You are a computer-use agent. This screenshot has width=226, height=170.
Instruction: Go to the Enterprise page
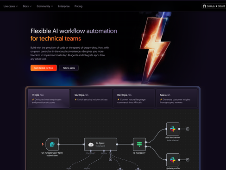pyautogui.click(x=64, y=6)
